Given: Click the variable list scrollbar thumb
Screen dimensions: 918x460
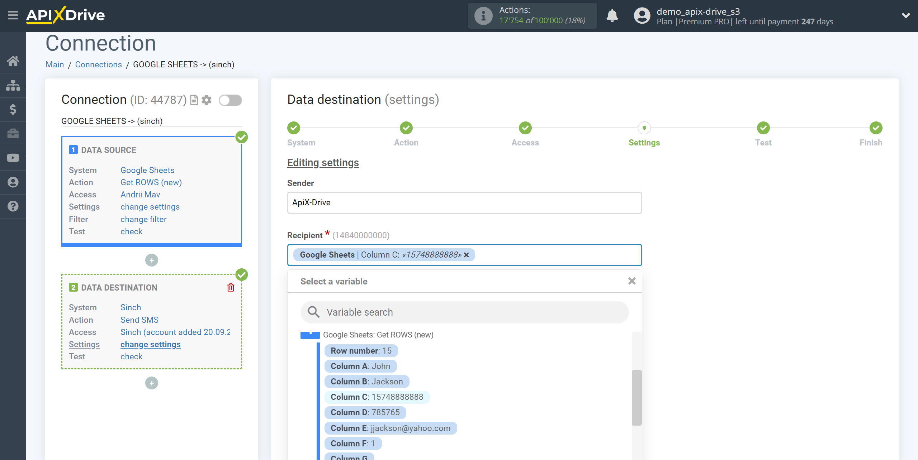Looking at the screenshot, I should [x=637, y=398].
